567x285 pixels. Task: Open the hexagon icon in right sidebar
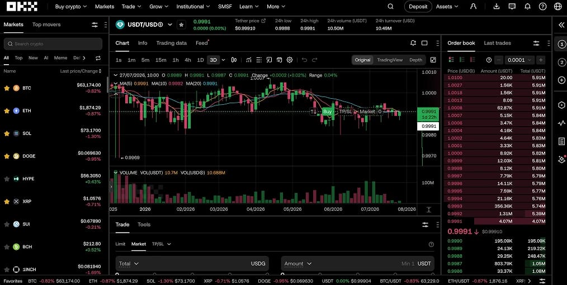(561, 105)
